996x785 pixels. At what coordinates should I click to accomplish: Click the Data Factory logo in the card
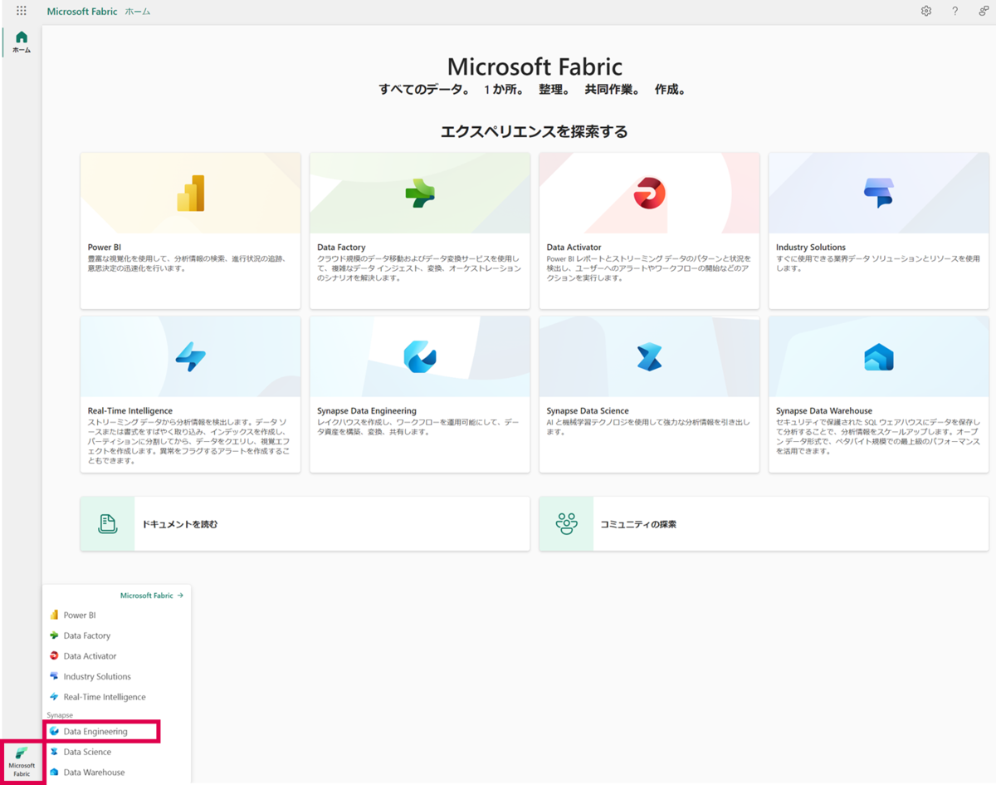click(420, 193)
